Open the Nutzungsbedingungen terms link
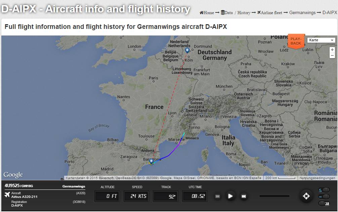This screenshot has height=212, width=338. [x=317, y=178]
